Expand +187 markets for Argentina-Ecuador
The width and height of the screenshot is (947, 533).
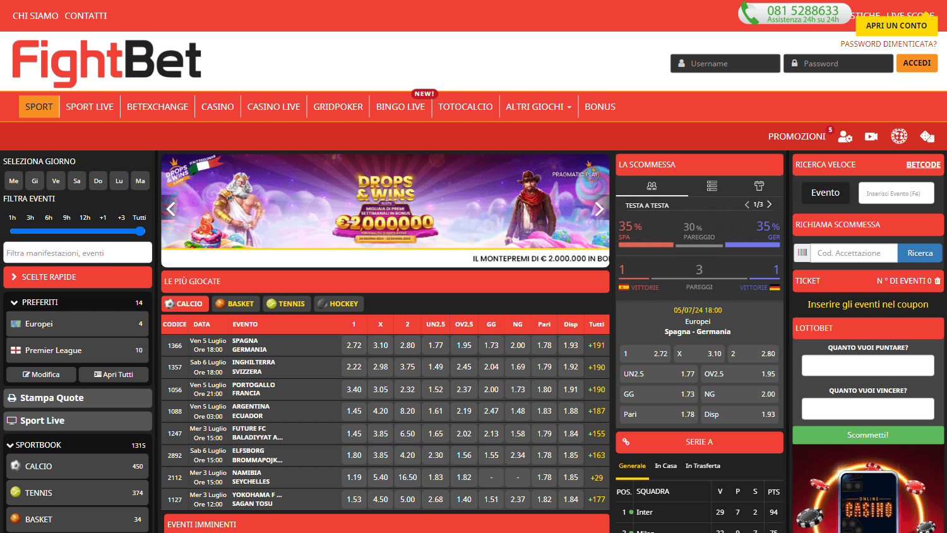597,411
